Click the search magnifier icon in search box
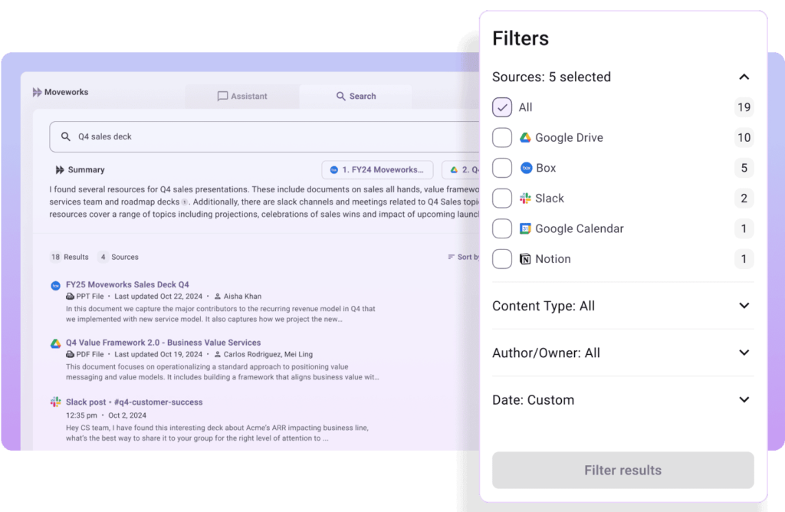 pos(66,136)
